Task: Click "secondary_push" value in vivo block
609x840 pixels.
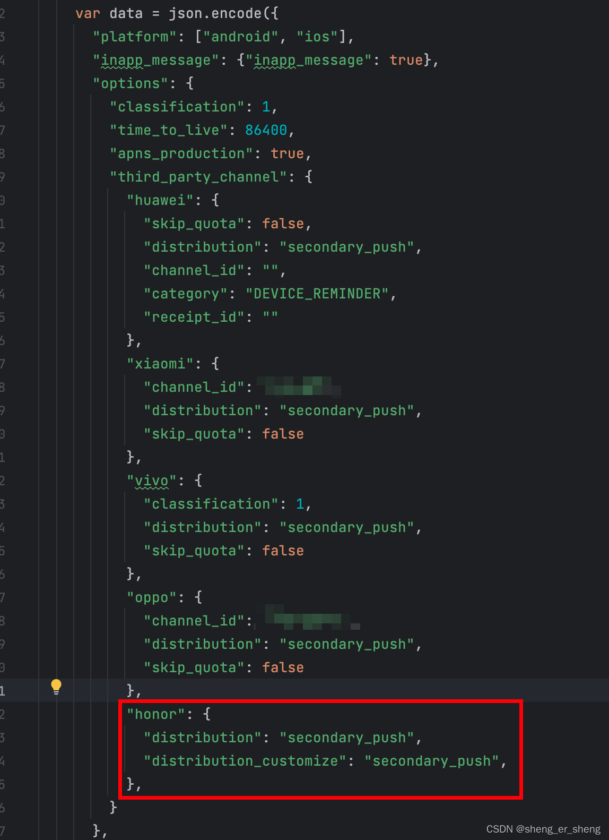Action: pos(347,527)
